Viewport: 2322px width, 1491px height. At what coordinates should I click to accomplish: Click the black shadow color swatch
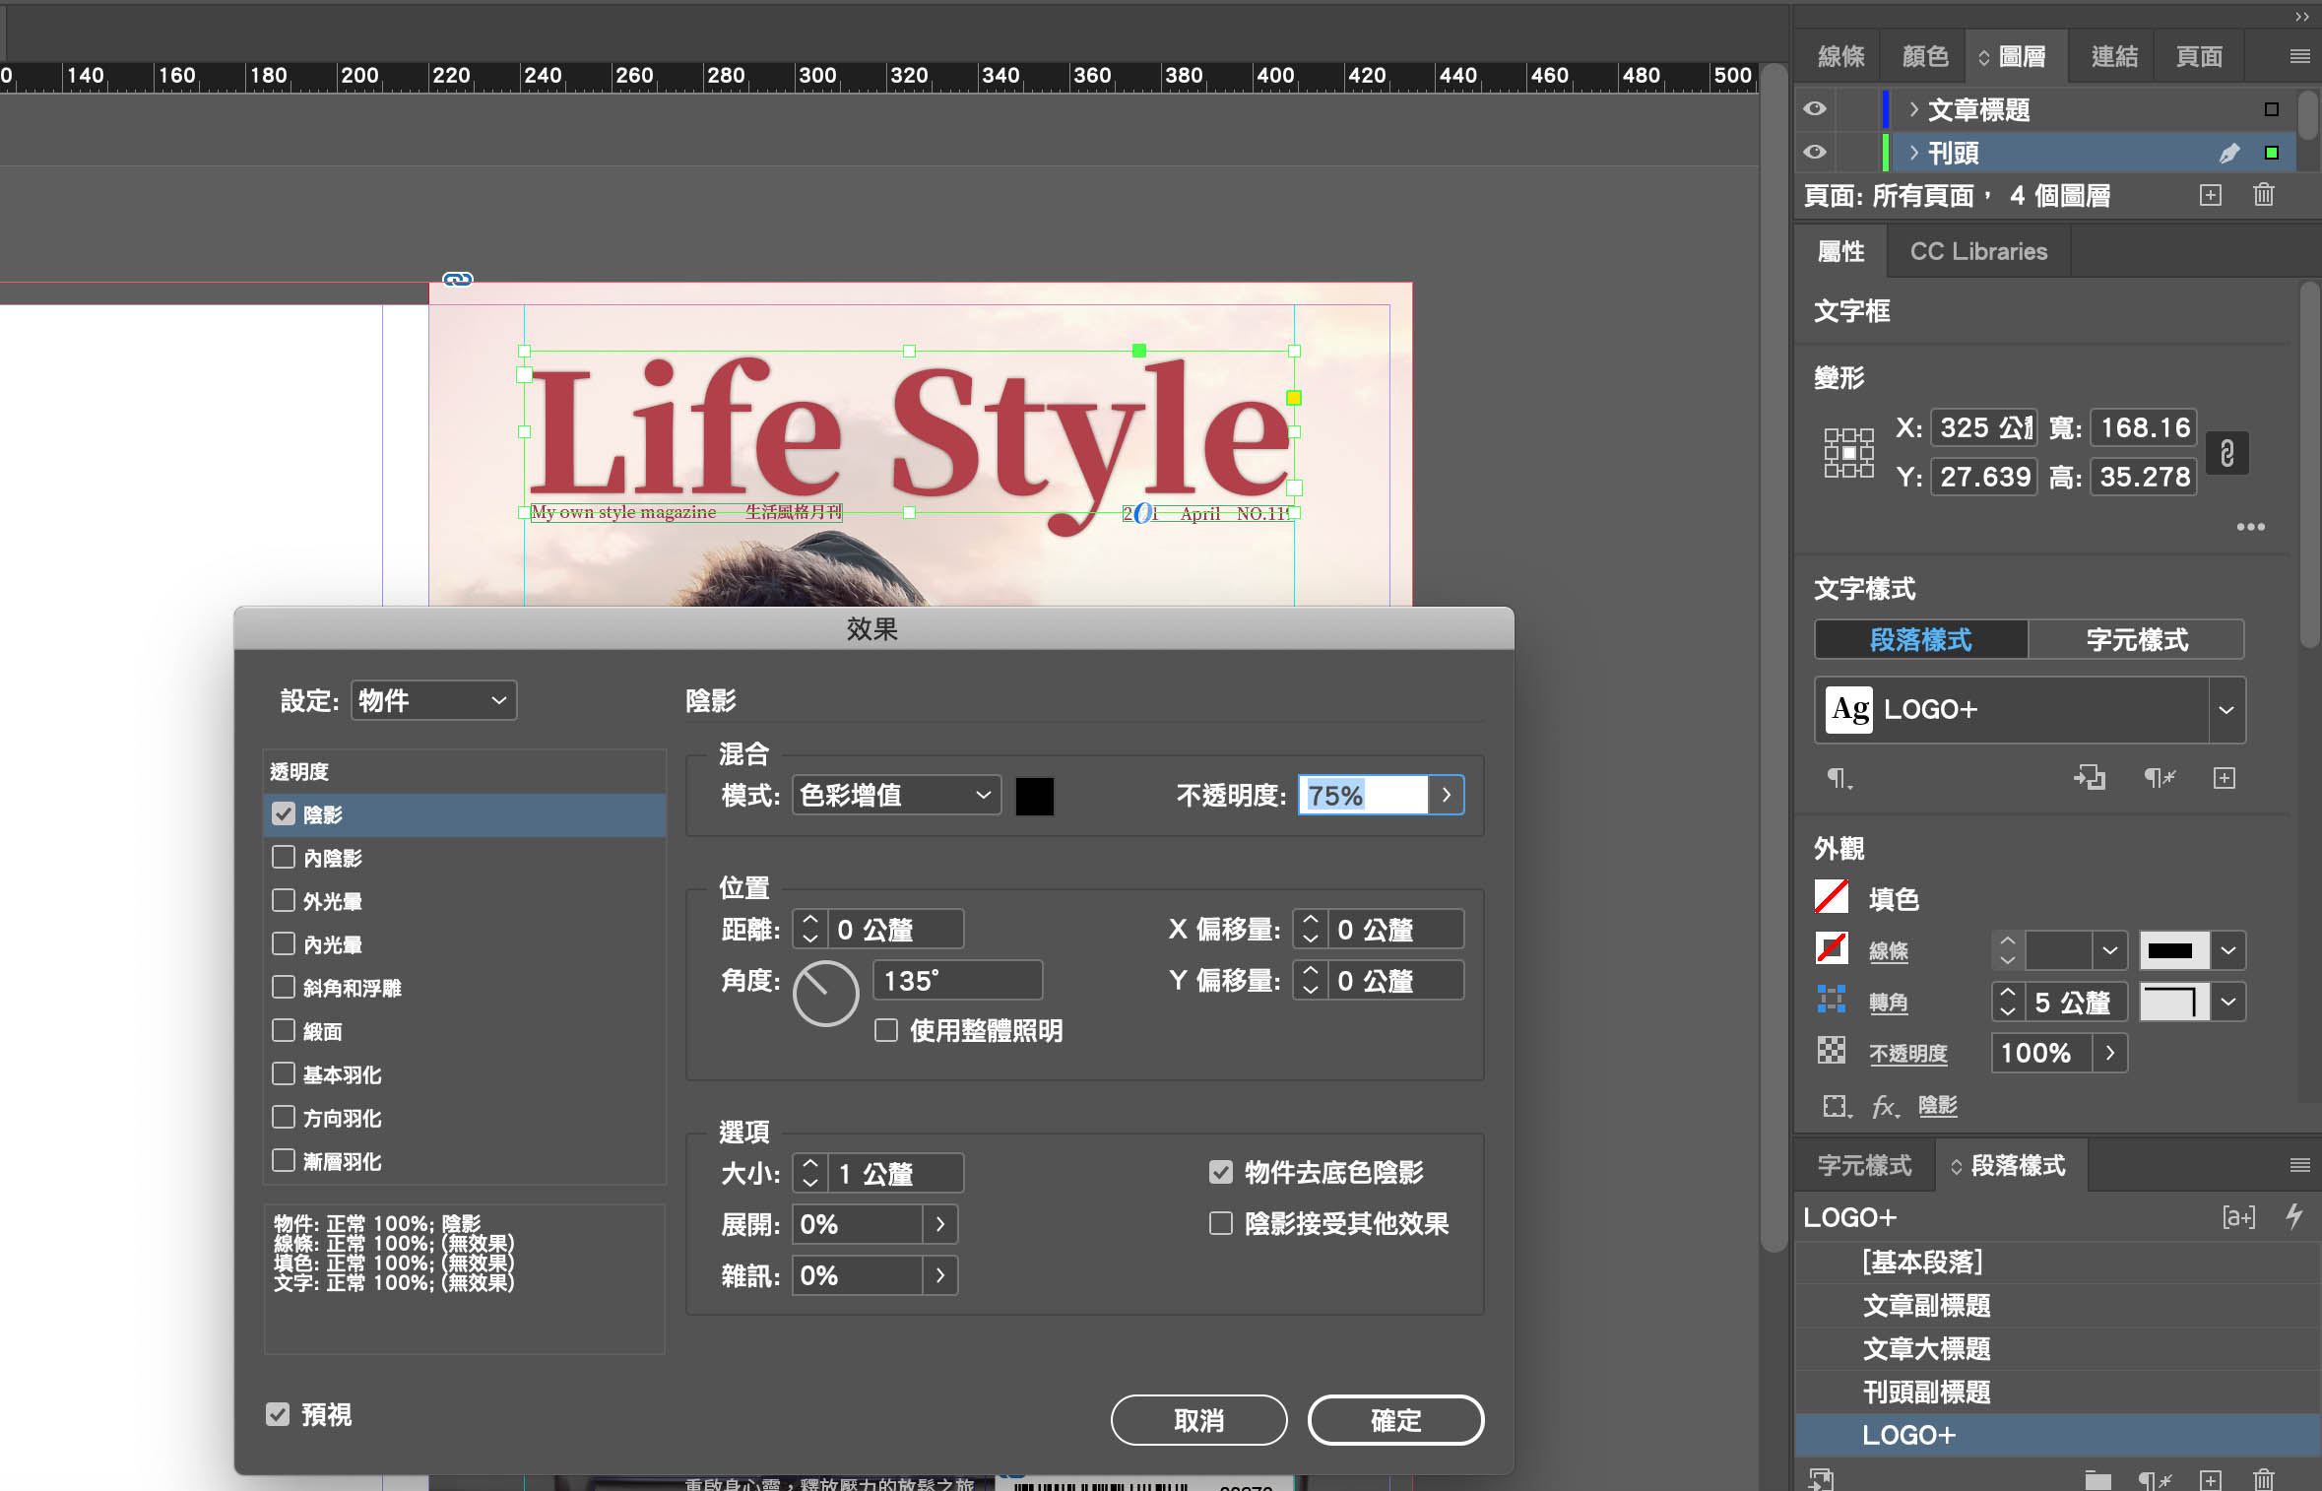pyautogui.click(x=1034, y=796)
